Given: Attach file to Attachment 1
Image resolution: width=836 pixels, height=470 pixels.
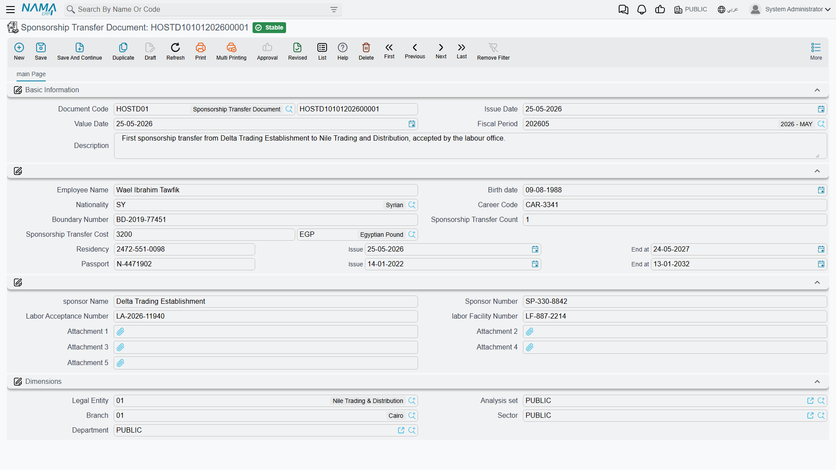Looking at the screenshot, I should [121, 332].
